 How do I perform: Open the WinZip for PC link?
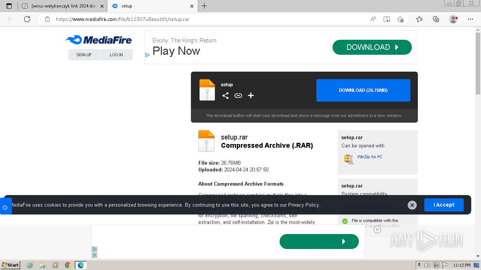pyautogui.click(x=370, y=157)
